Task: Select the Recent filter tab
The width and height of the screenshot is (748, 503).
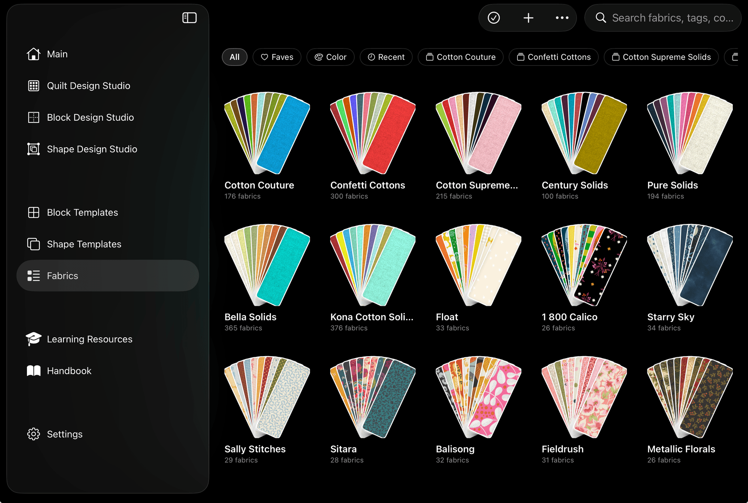Action: tap(386, 57)
